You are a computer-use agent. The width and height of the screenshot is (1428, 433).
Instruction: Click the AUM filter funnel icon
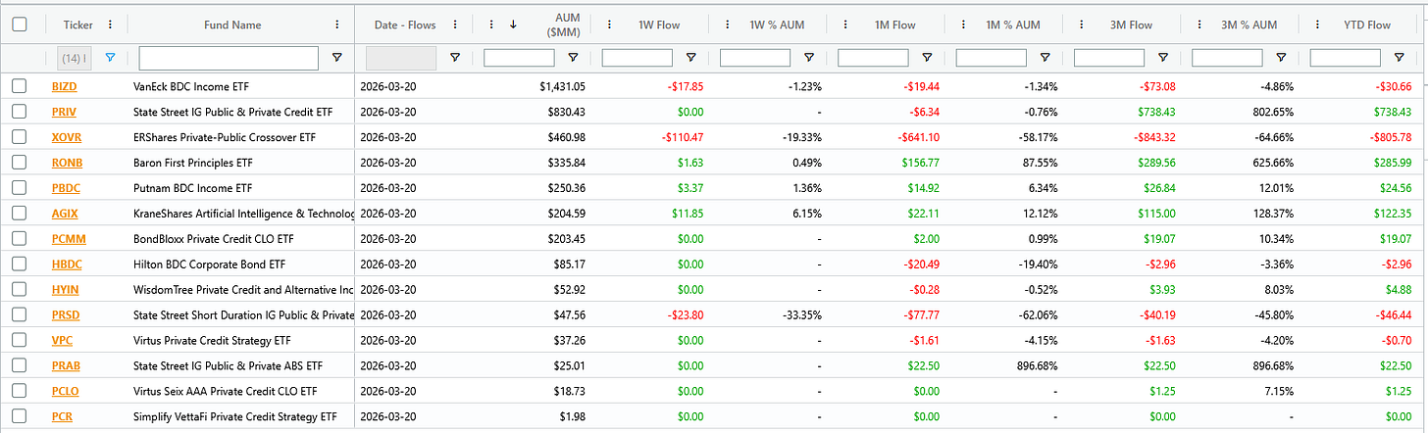pyautogui.click(x=573, y=58)
